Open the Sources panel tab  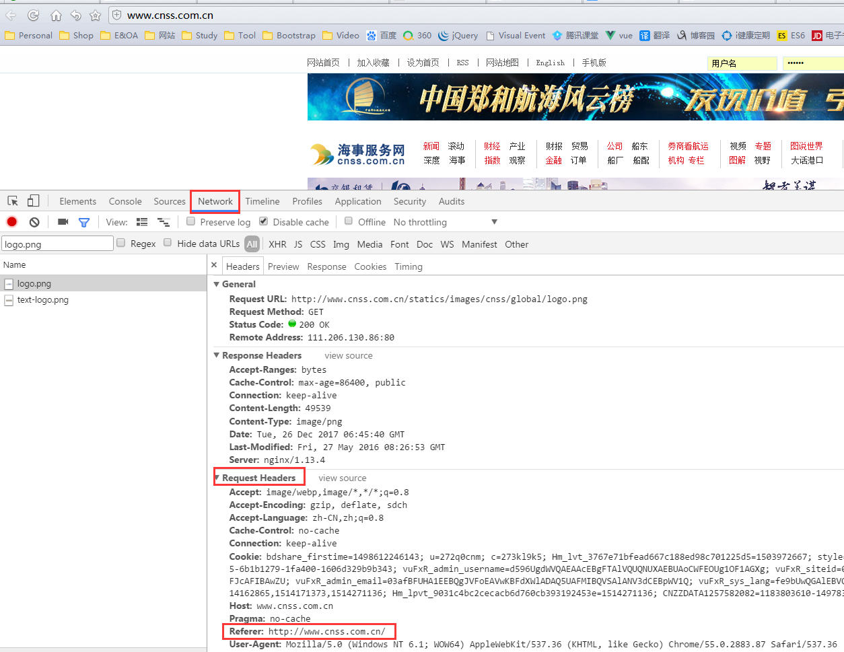point(170,201)
